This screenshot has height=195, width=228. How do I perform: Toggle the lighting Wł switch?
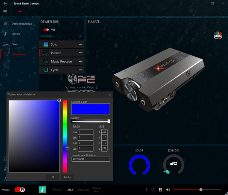coord(46,30)
